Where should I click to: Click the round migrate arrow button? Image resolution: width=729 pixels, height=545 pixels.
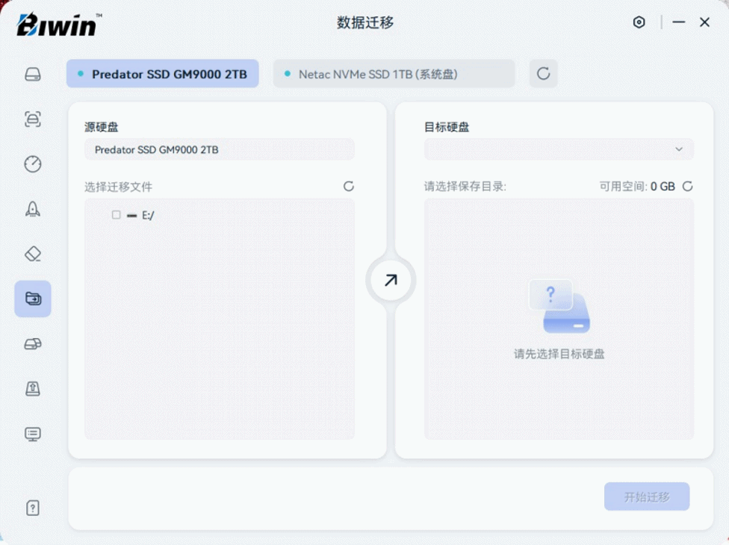tap(391, 281)
